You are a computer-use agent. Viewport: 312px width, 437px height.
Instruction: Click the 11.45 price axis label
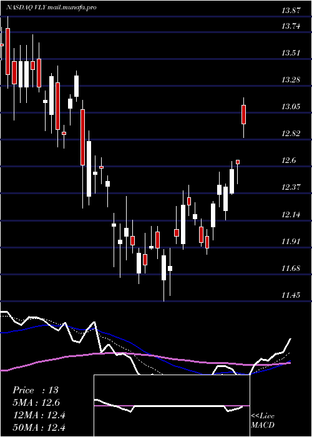point(291,295)
